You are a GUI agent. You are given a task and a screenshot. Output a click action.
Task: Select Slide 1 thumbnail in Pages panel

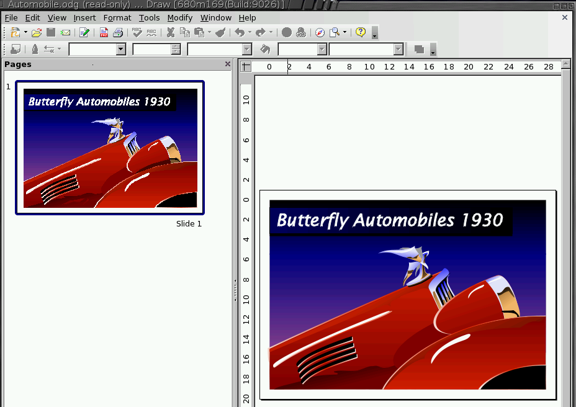coord(110,148)
